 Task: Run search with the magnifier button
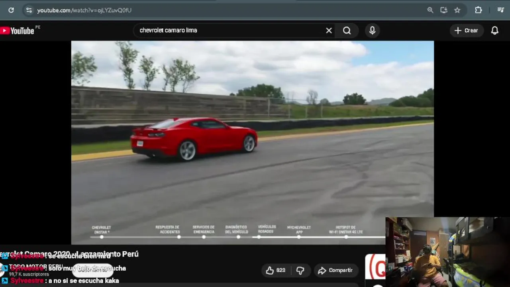pos(347,30)
